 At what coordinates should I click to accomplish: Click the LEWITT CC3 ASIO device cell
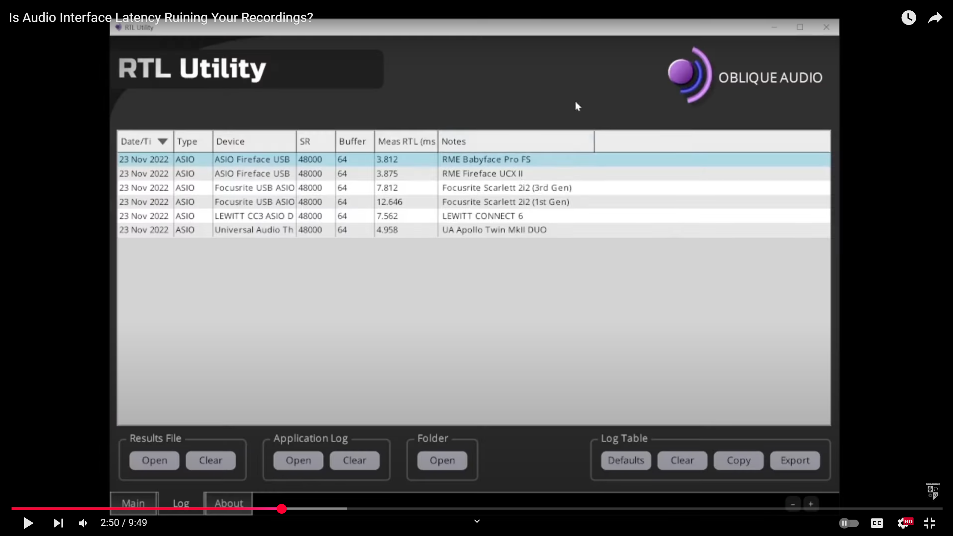point(254,216)
